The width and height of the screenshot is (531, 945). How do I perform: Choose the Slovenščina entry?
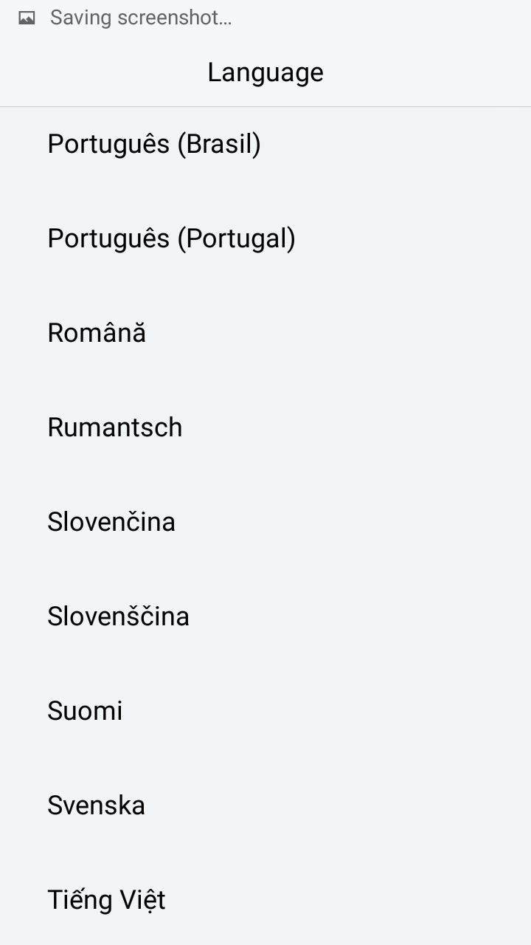(x=265, y=616)
